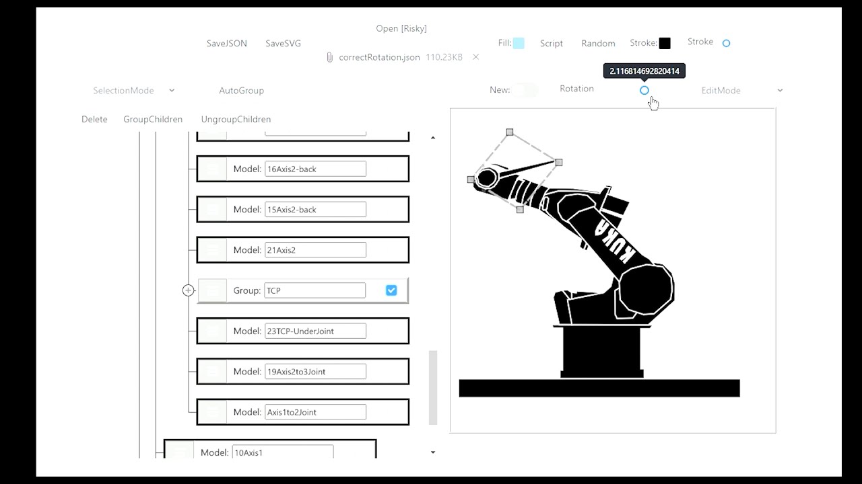This screenshot has height=484, width=862.
Task: Click the 19Axis2to3Joint name field
Action: tap(315, 371)
